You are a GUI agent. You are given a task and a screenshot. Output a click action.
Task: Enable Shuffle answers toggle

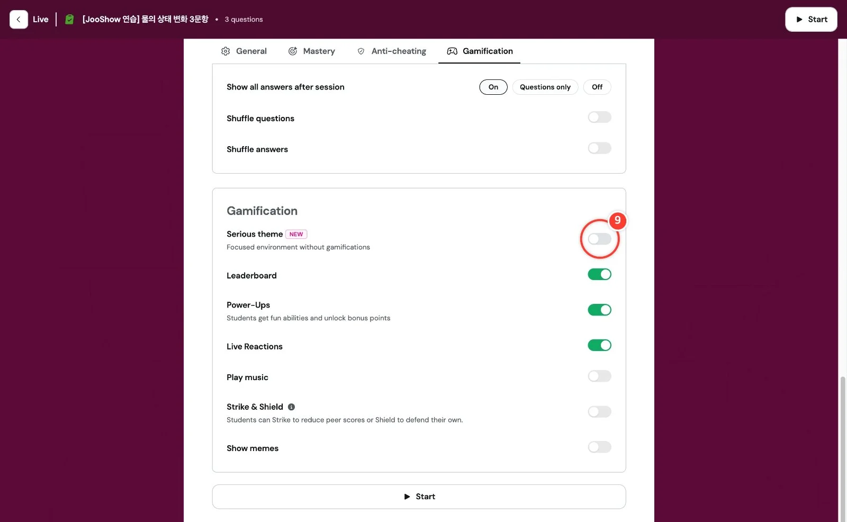(x=599, y=148)
